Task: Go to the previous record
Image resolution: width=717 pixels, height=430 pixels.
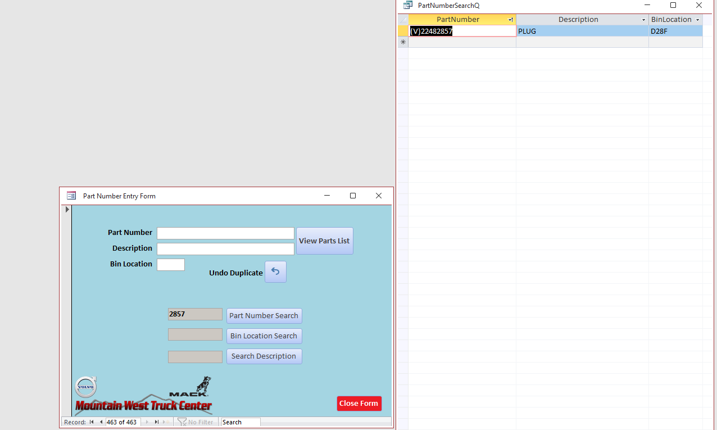Action: (x=101, y=422)
